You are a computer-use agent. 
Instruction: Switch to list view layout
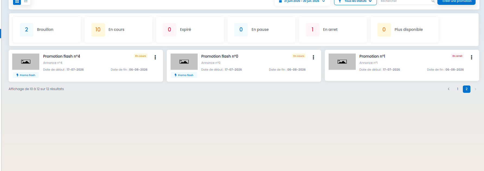26,2
